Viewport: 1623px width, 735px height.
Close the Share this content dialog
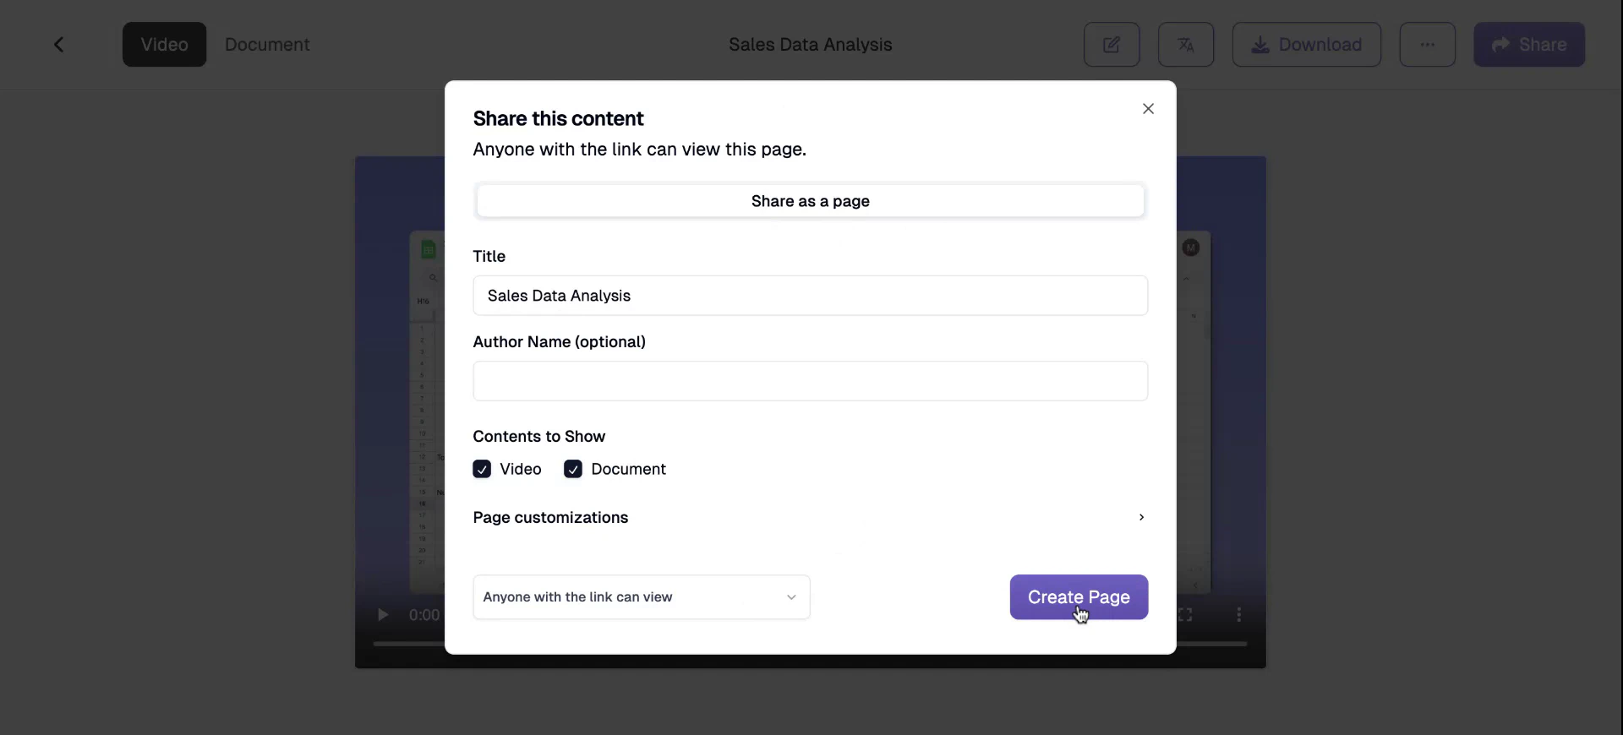tap(1148, 108)
